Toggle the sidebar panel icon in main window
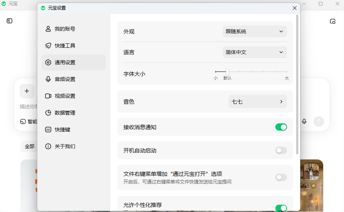This screenshot has width=344, height=212. pos(10,21)
